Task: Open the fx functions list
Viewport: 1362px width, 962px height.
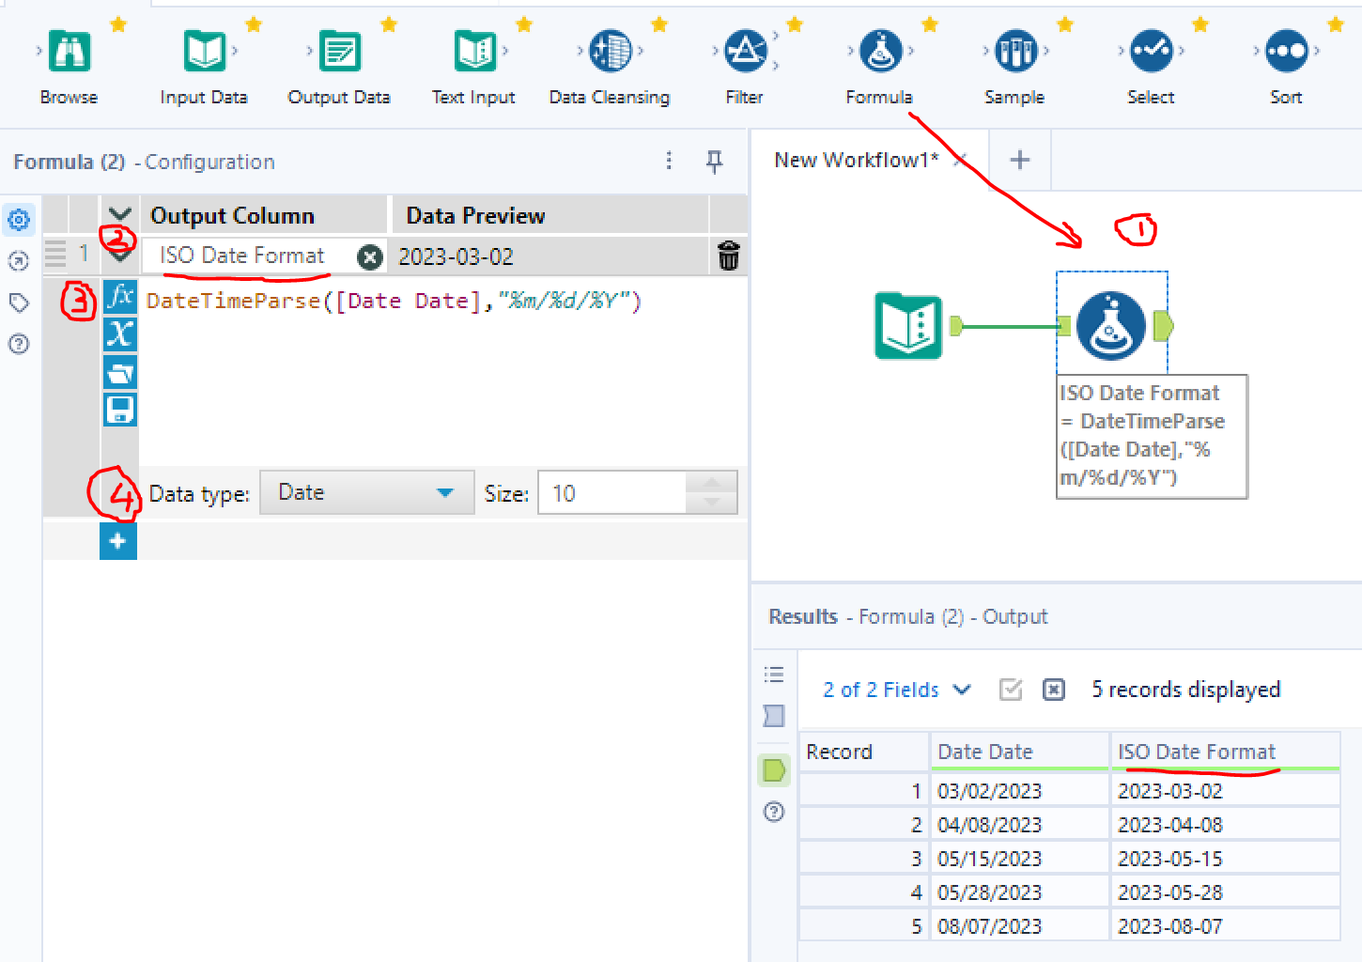Action: click(x=119, y=297)
